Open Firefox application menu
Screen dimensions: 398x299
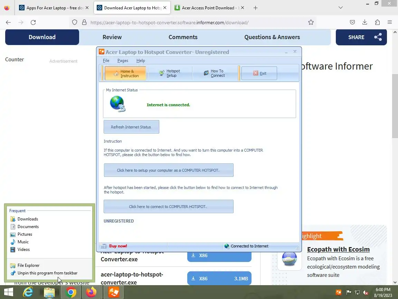pos(390,22)
